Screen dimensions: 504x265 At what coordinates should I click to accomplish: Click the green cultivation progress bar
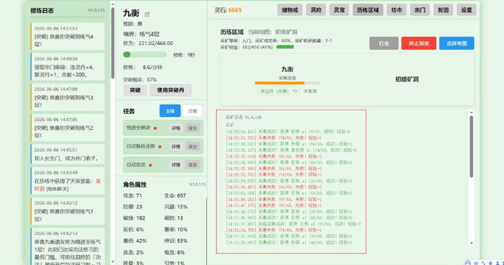145,54
